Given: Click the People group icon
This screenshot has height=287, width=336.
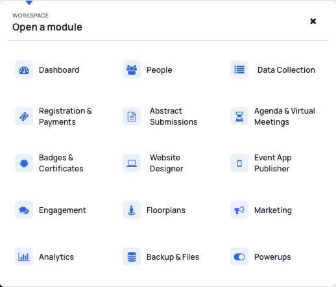Looking at the screenshot, I should click(132, 70).
